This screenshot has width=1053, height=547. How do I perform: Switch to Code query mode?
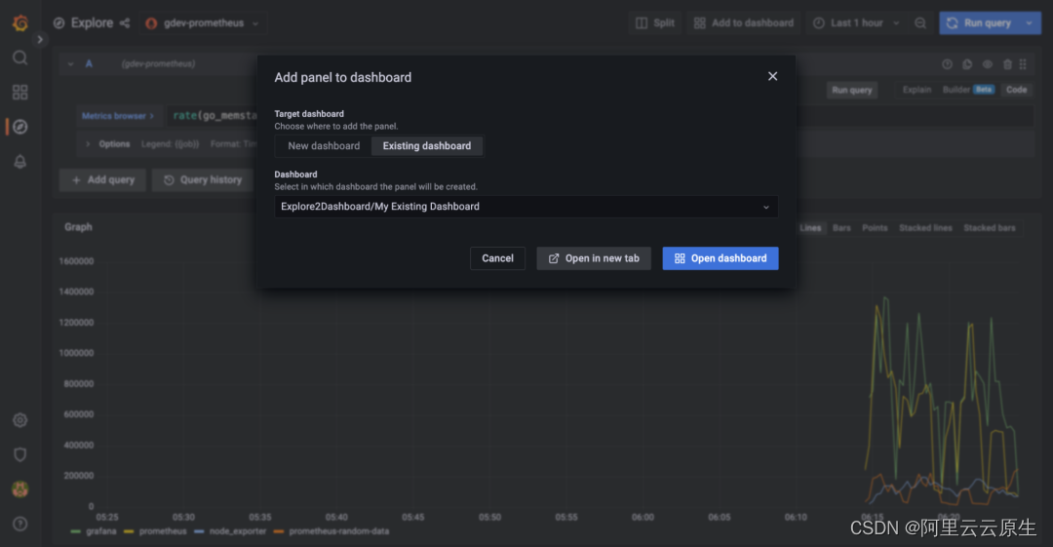tap(1016, 90)
